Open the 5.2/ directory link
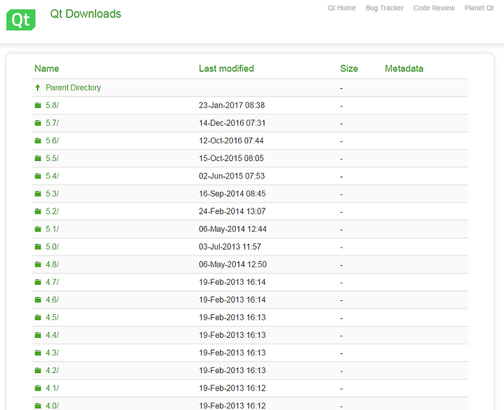The image size is (504, 410). 52,211
